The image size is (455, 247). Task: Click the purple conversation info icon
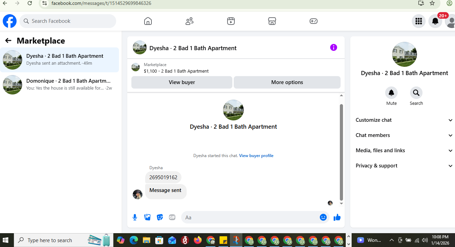pos(334,47)
